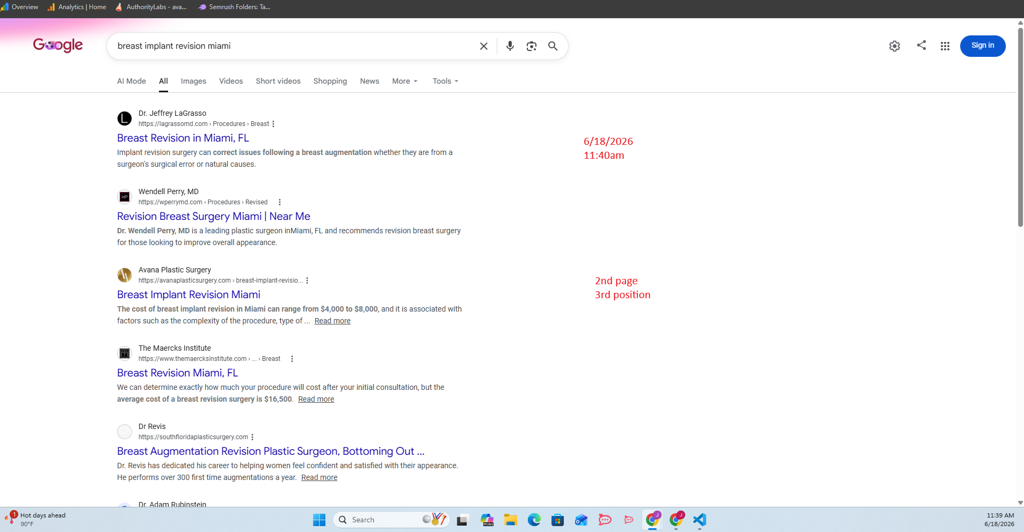Open 'Breast Revision in Miami, FL' result

coord(183,138)
